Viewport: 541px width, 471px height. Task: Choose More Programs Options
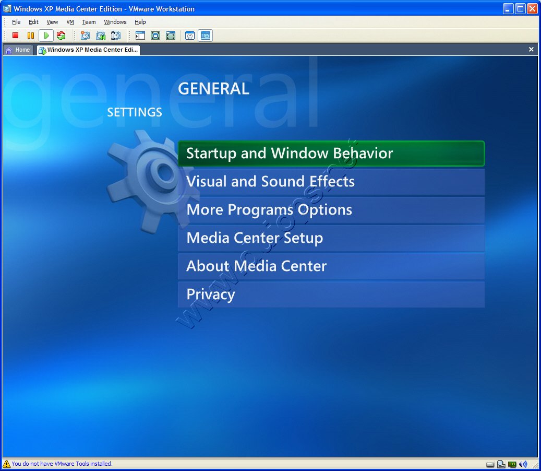click(331, 210)
